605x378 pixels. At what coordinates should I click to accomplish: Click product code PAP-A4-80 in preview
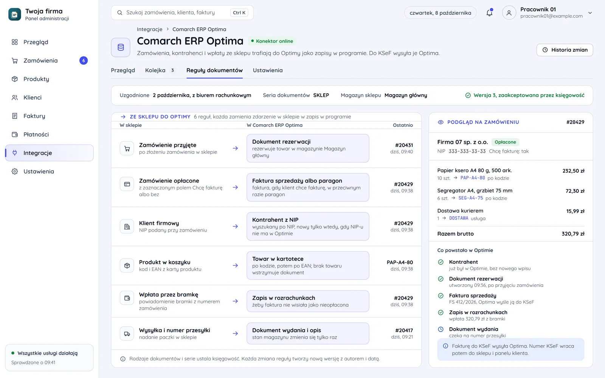[x=473, y=178]
